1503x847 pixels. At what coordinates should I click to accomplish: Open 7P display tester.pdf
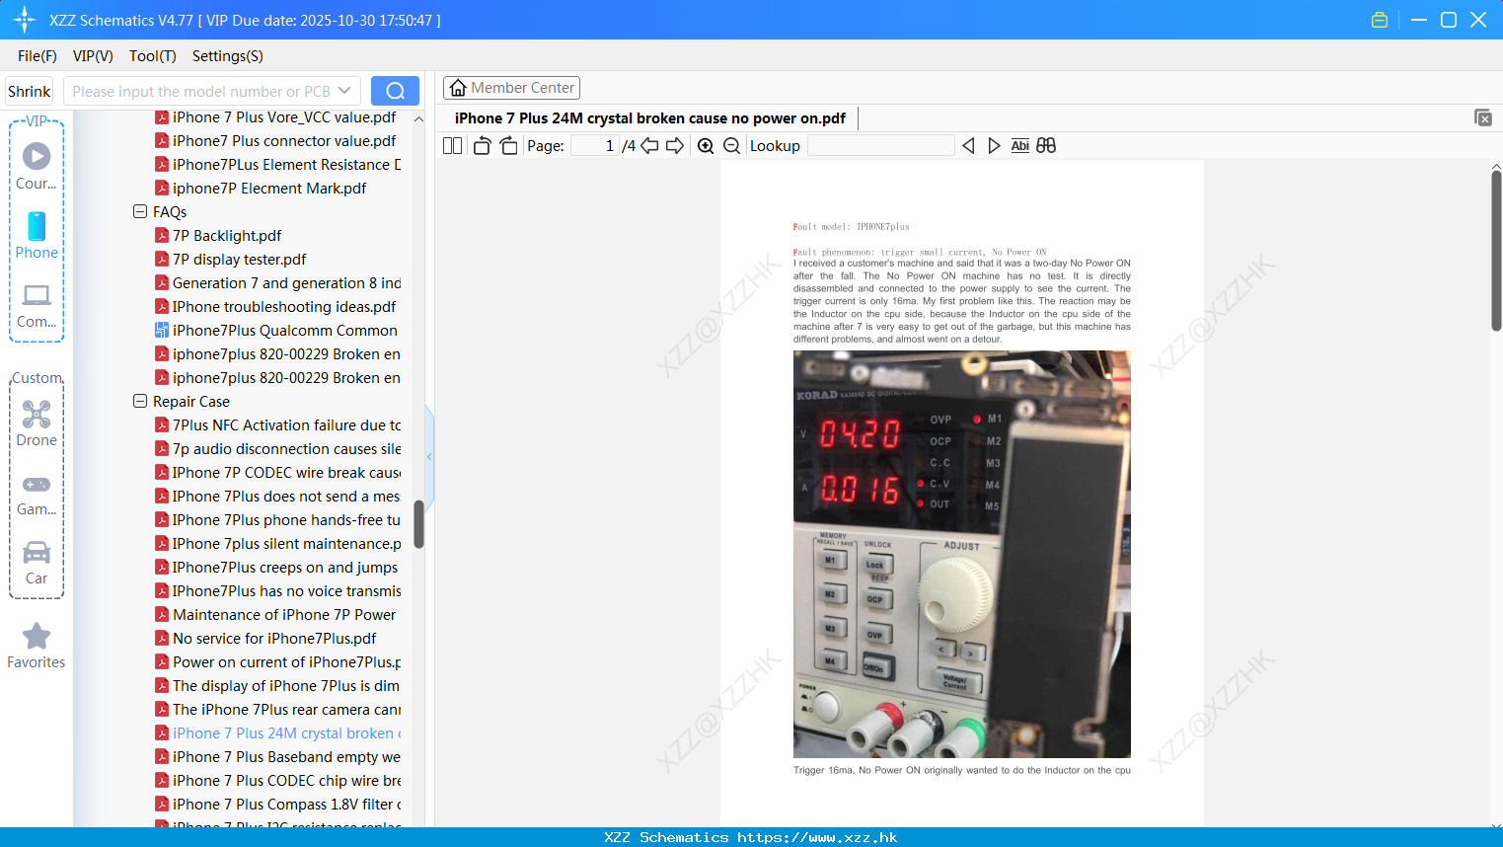coord(230,260)
